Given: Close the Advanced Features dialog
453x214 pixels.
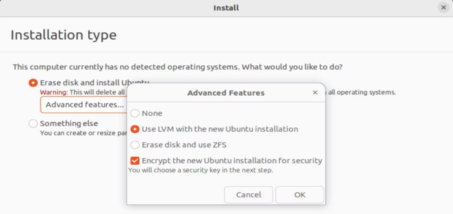Looking at the screenshot, I should 315,92.
